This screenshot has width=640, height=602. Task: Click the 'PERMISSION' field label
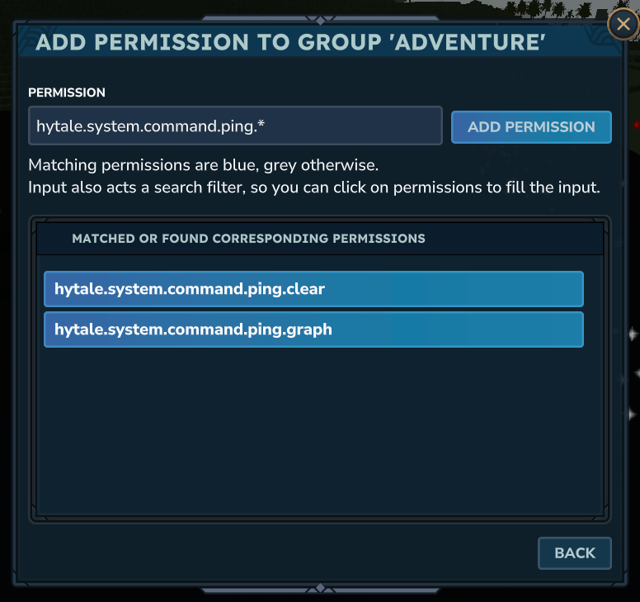67,92
